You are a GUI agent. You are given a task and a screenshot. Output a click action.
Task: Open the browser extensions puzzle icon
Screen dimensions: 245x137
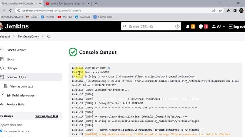(228, 11)
